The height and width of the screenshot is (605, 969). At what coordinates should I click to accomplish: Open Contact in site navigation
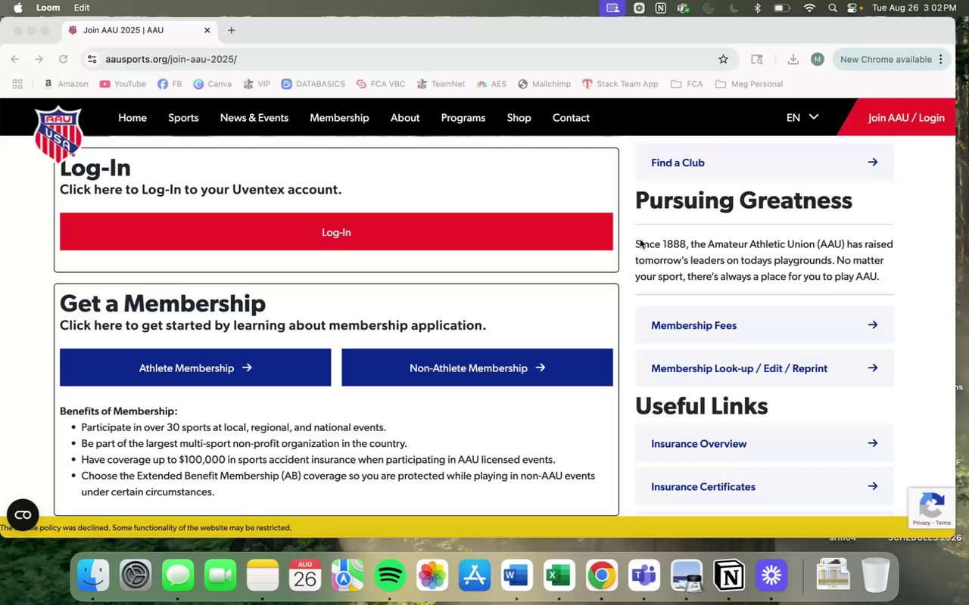click(x=571, y=117)
